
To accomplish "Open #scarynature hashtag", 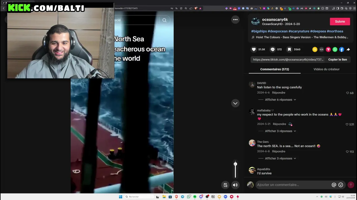I will point(299,31).
